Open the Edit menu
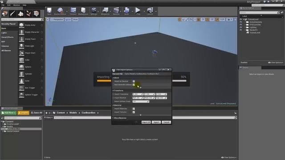285x160 pixels. tap(9, 5)
